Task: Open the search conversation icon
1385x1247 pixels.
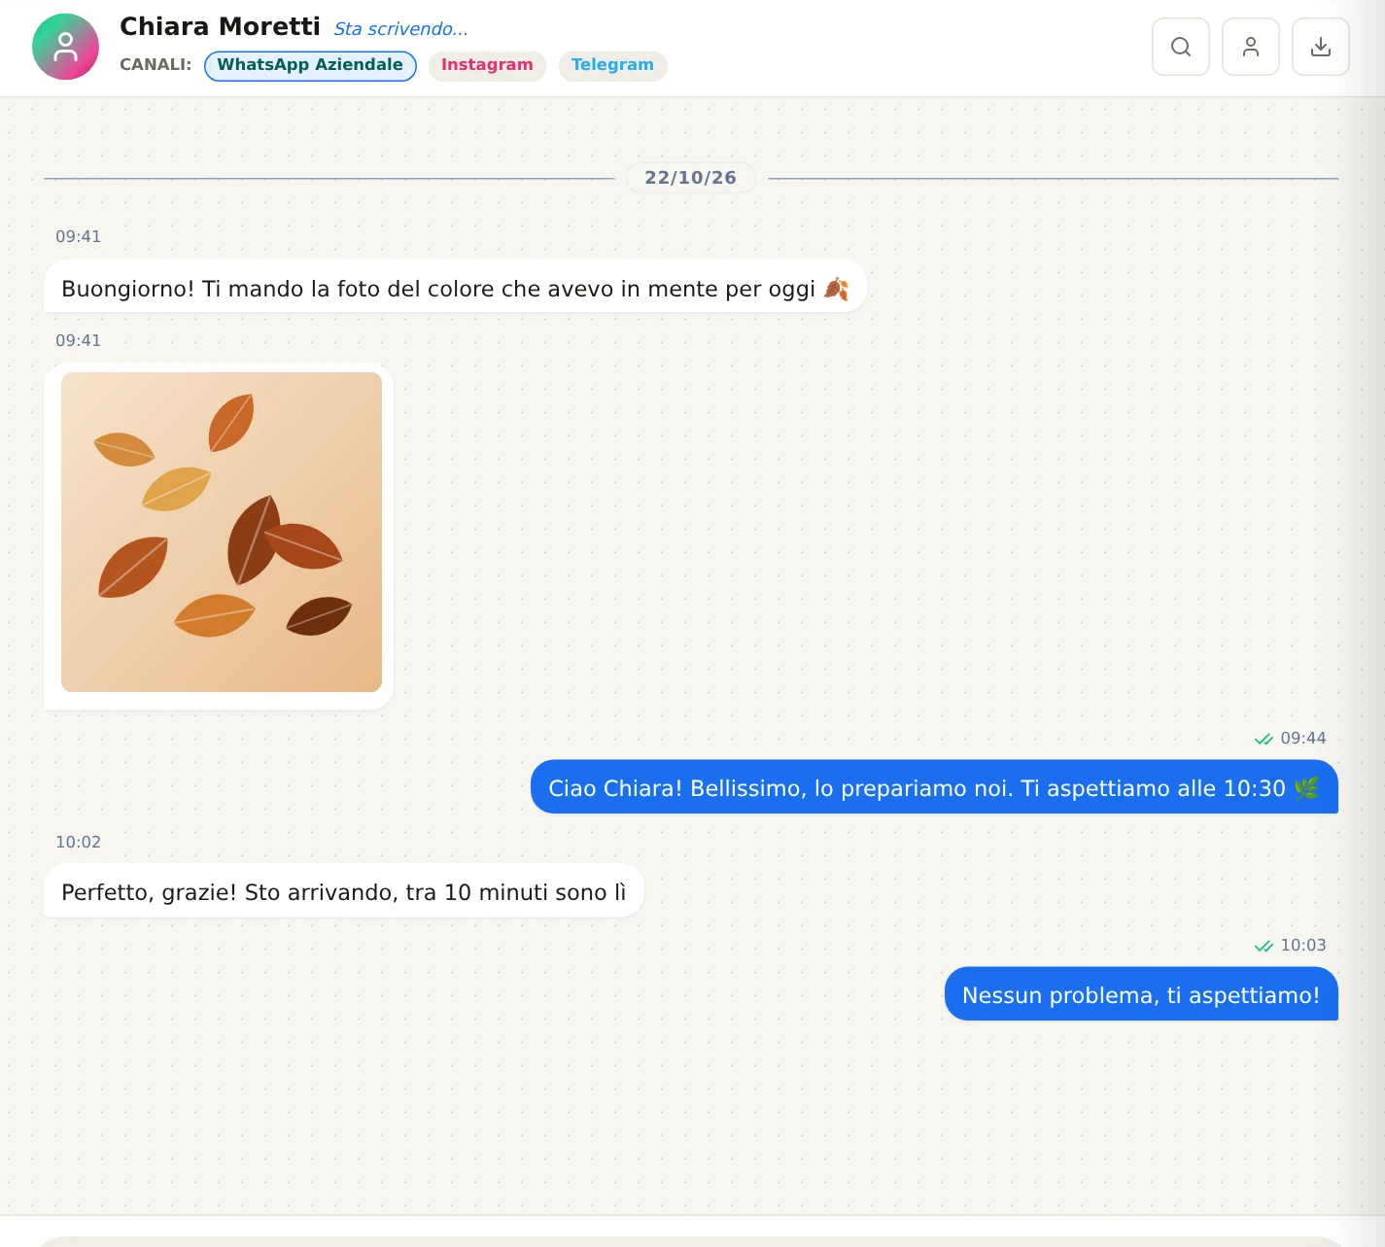Action: click(1180, 47)
